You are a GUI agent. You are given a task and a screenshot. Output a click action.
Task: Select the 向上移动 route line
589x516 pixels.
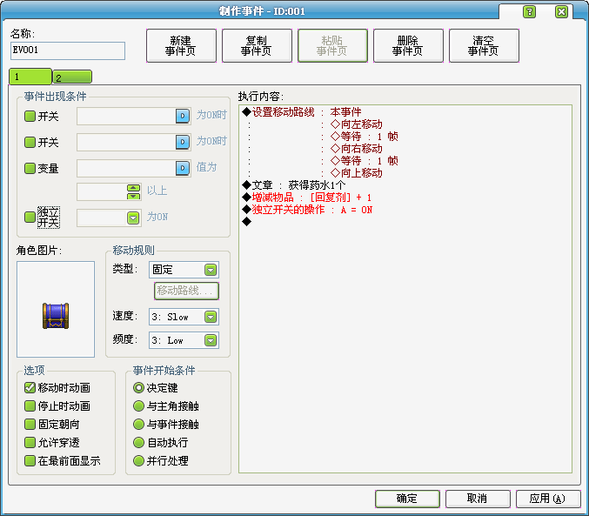click(x=356, y=173)
